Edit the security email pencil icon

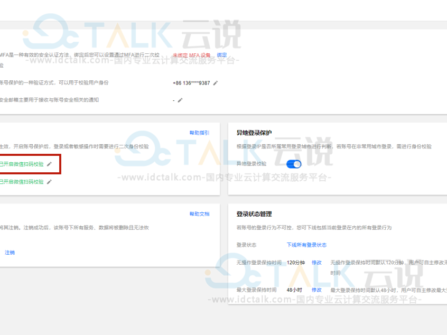pos(180,100)
